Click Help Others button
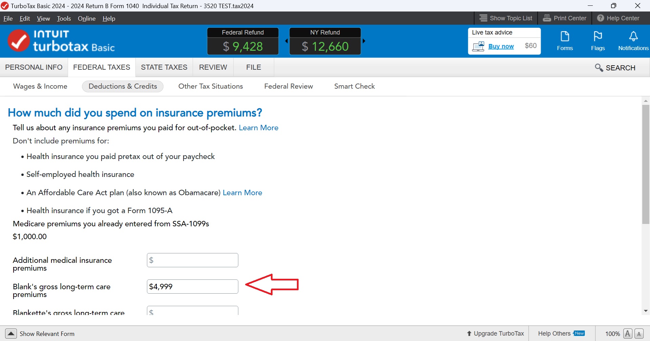650x341 pixels. (x=561, y=334)
